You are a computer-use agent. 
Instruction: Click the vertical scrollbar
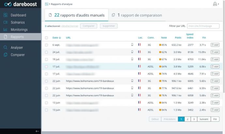pos(224,47)
